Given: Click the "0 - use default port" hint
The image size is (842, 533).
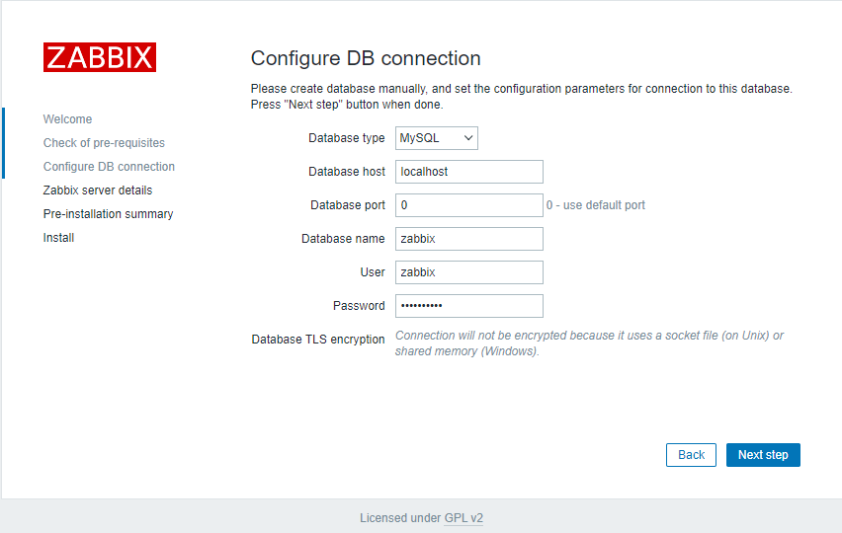Looking at the screenshot, I should [x=596, y=205].
